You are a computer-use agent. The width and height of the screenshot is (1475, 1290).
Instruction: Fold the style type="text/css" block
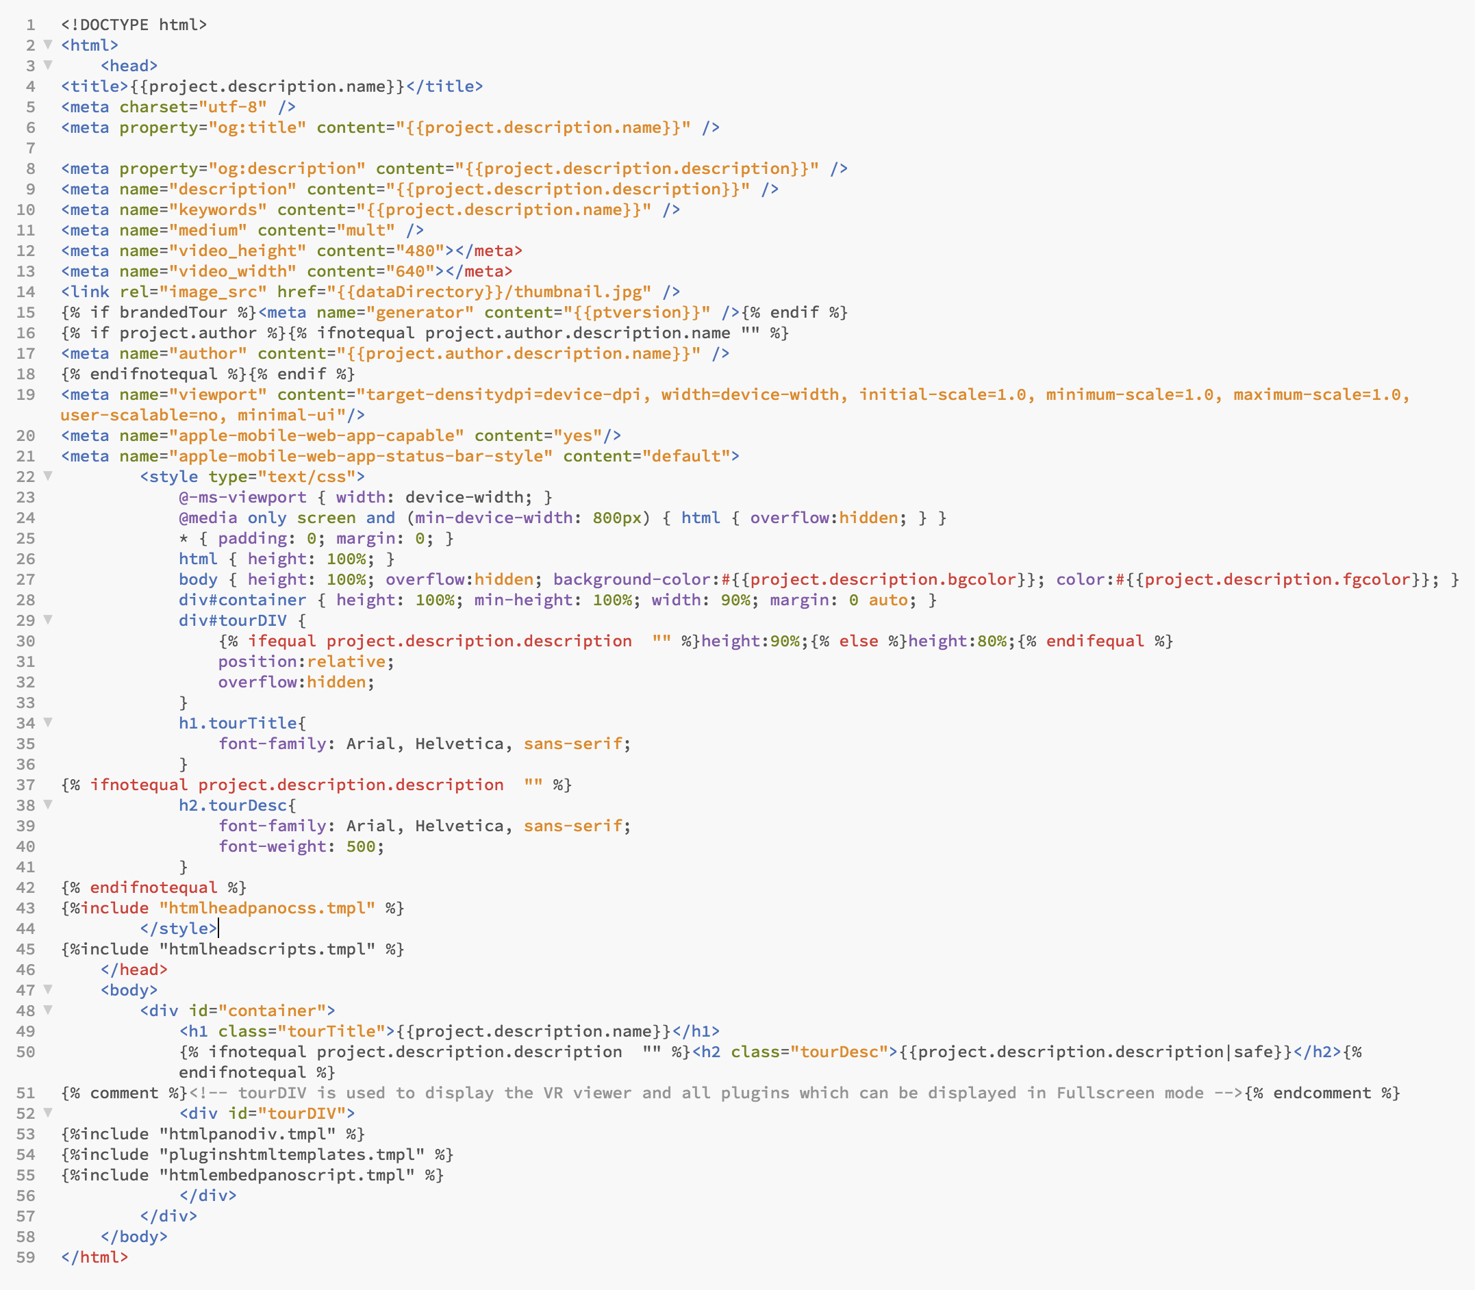tap(47, 475)
